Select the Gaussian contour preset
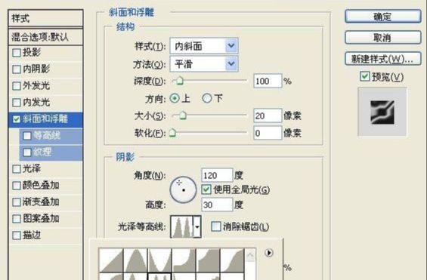This screenshot has width=427, height=280. pos(232,260)
